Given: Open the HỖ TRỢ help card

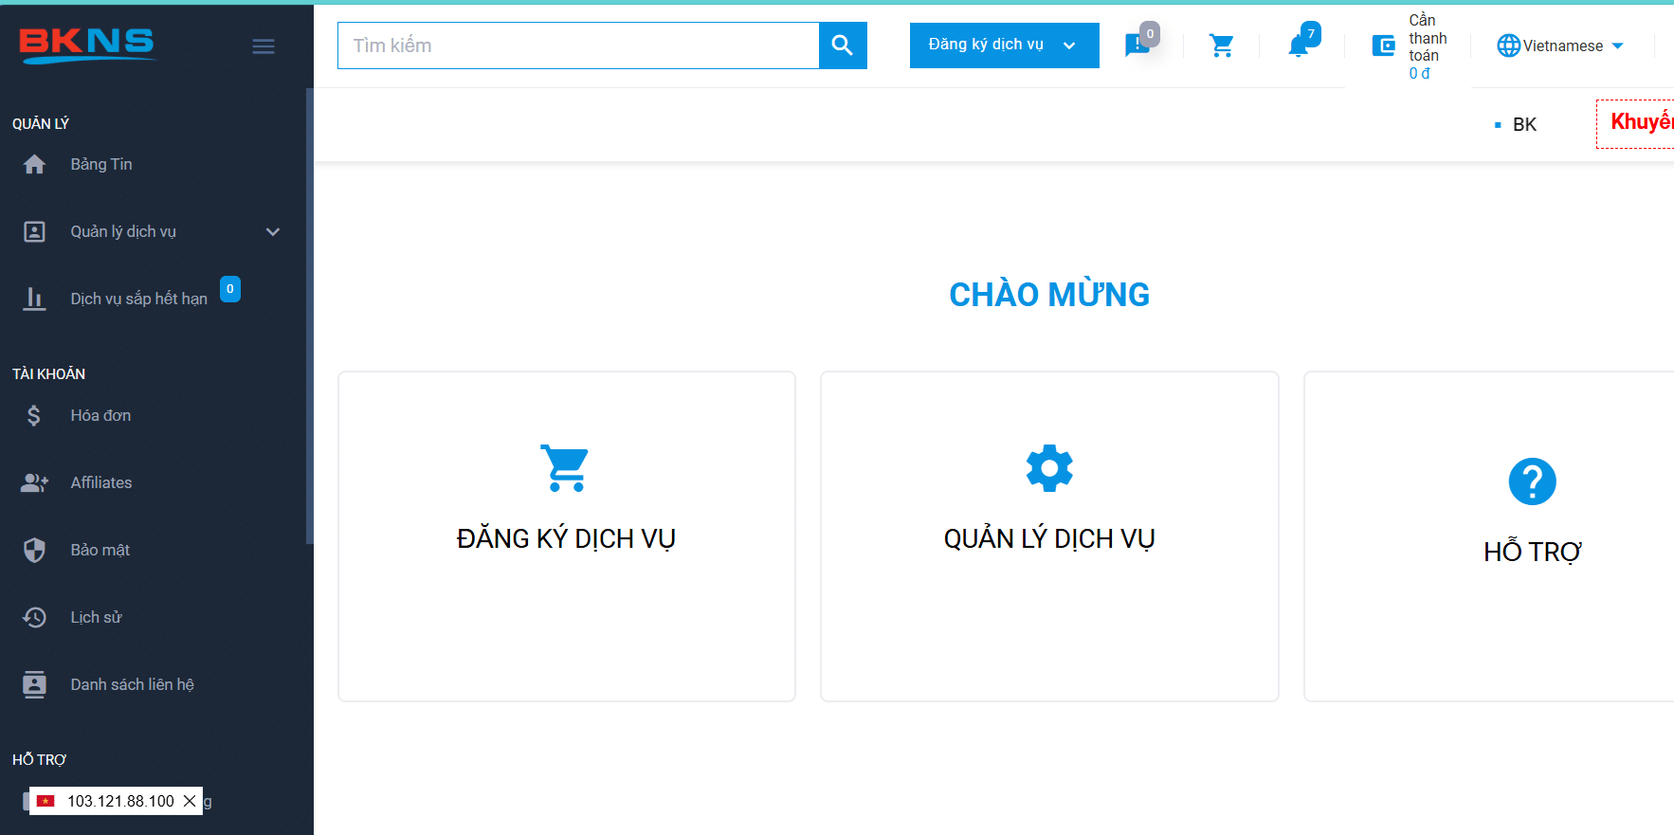Looking at the screenshot, I should 1531,536.
